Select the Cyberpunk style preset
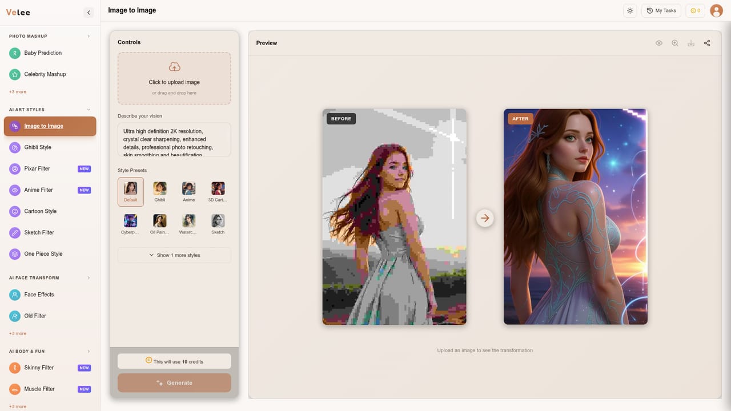The width and height of the screenshot is (731, 411). (131, 224)
